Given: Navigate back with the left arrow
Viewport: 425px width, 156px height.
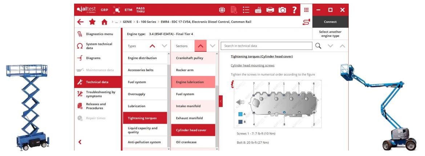Looking at the screenshot, I should pyautogui.click(x=80, y=22).
